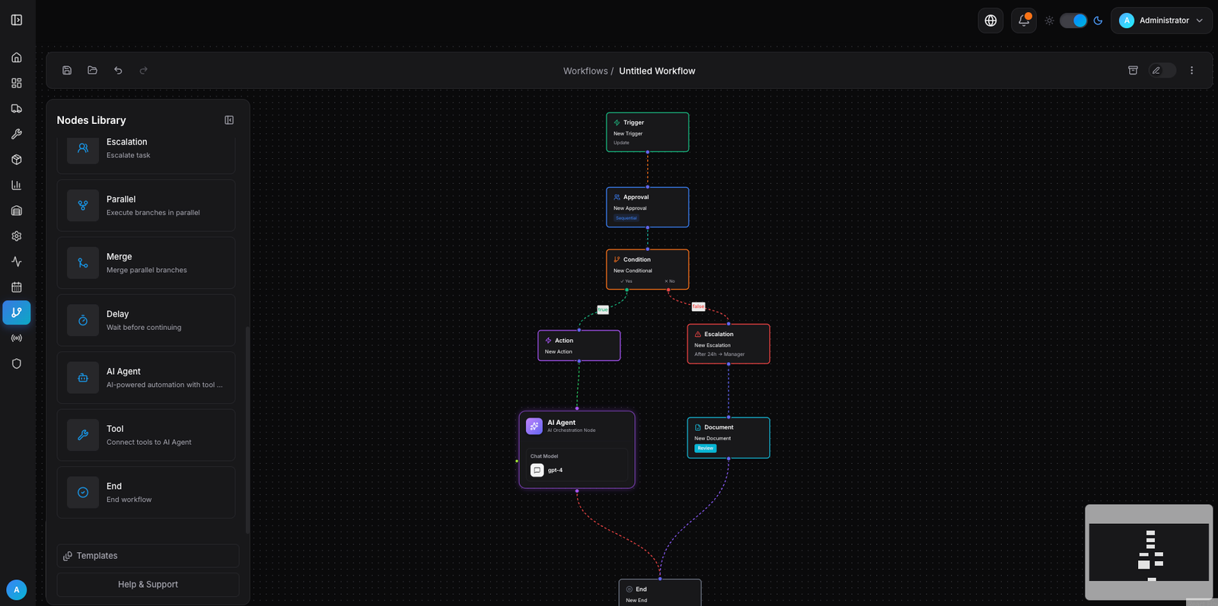Open the three-dot more options menu
Viewport: 1218px width, 606px height.
click(1191, 71)
